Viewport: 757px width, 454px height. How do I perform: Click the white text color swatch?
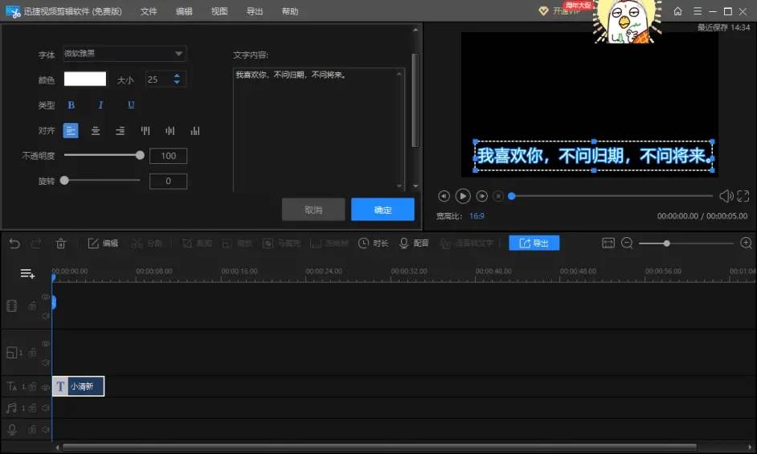[x=85, y=79]
